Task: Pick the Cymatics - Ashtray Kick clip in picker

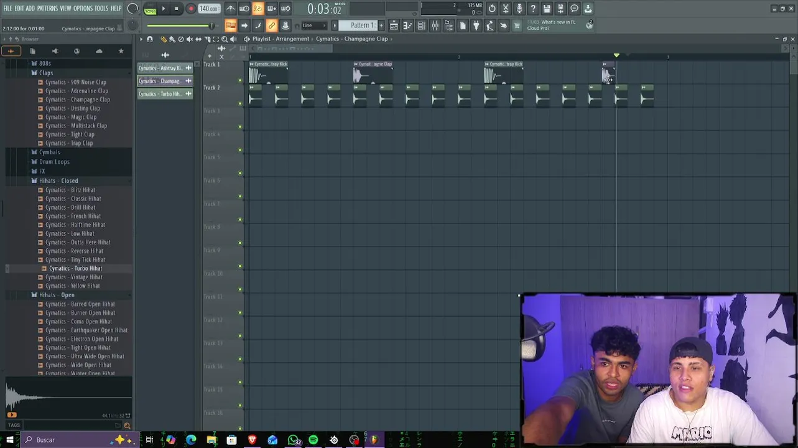Action: click(x=165, y=68)
